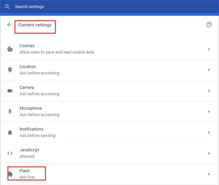Viewport: 219px width, 185px height.
Task: Expand Location row arrow
Action: [x=209, y=70]
